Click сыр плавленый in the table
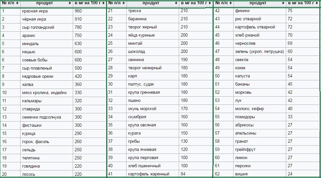Viewport: 321px width, 178px height. 47,68
